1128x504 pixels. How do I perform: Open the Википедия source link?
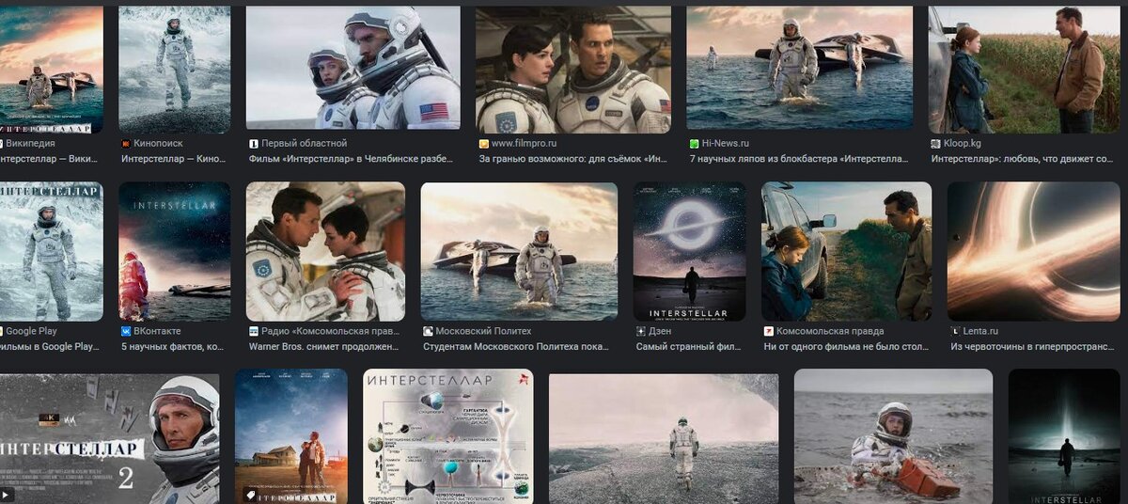pos(30,144)
